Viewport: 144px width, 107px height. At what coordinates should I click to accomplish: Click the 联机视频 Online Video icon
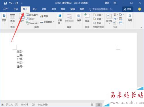coord(69,18)
